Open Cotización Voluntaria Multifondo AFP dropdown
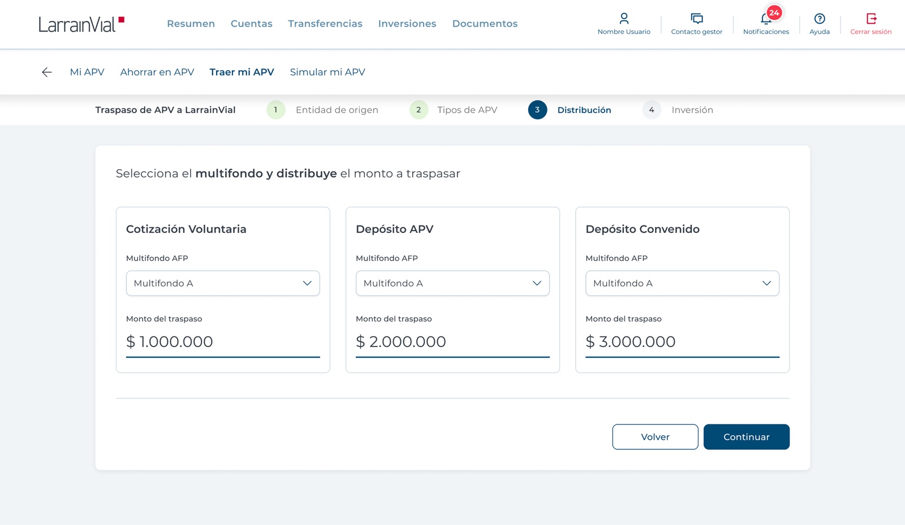This screenshot has width=905, height=525. coord(223,283)
